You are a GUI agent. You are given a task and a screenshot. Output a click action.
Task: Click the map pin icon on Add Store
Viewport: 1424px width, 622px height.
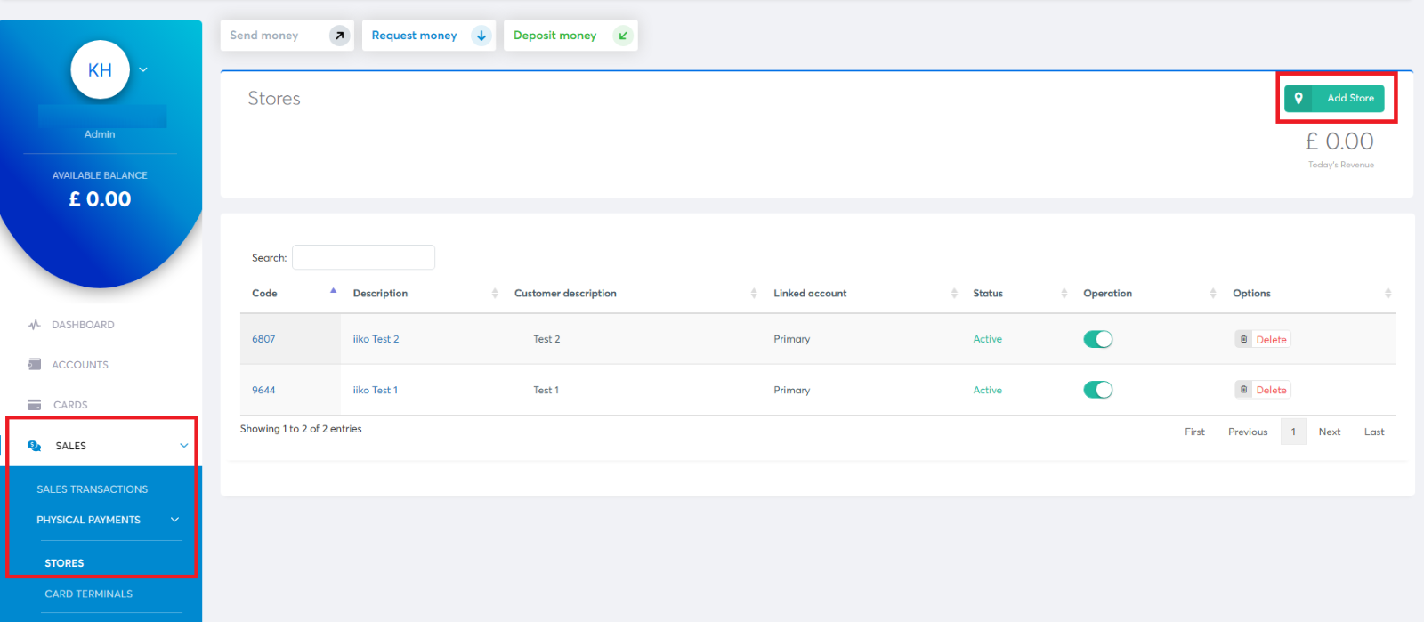click(x=1299, y=98)
